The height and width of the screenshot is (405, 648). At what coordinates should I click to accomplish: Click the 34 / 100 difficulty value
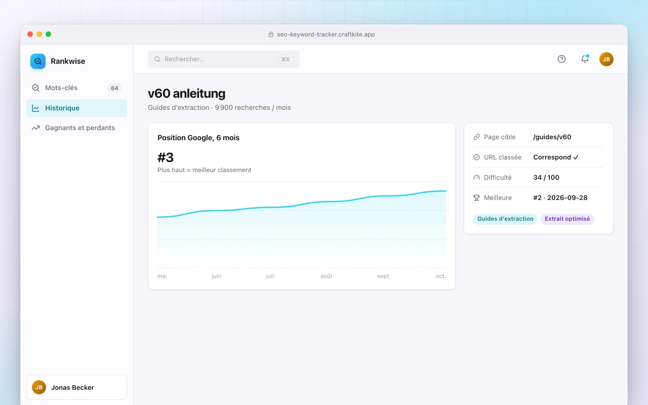(x=546, y=178)
